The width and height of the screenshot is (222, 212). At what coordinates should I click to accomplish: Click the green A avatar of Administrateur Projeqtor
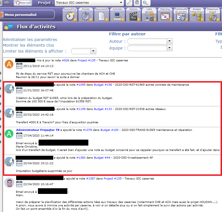click(9, 134)
